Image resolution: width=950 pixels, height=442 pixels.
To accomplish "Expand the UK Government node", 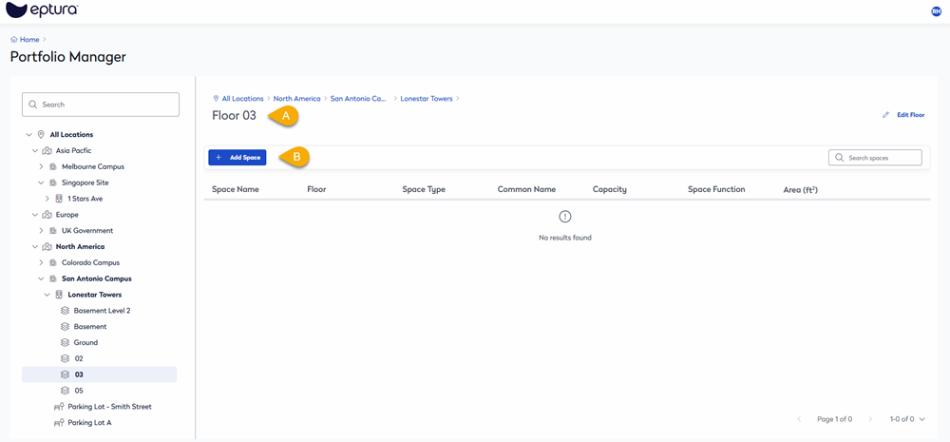I will point(41,230).
